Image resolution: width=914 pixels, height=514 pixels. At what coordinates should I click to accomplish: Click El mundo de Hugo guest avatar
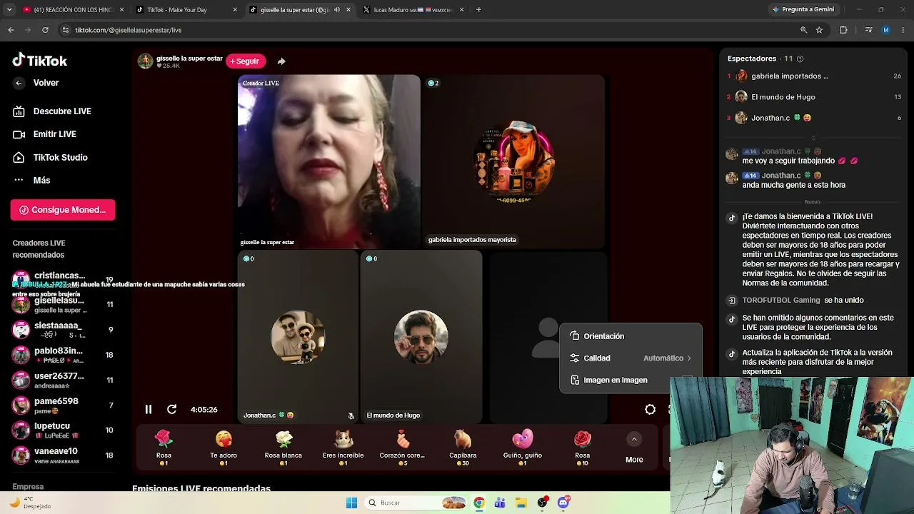point(421,337)
